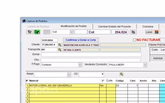
Task: Click the Cliente RUT field 77.265.043-4
Action: point(49,45)
